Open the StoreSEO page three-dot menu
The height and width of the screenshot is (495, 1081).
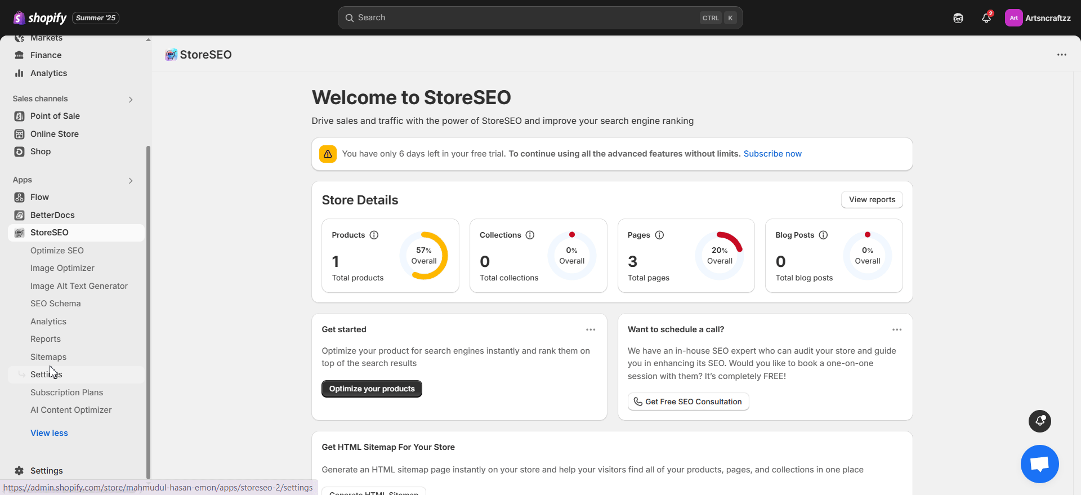point(1061,55)
